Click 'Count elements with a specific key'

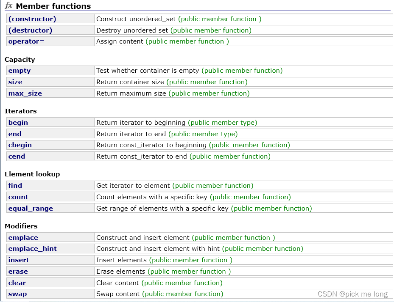click(152, 197)
